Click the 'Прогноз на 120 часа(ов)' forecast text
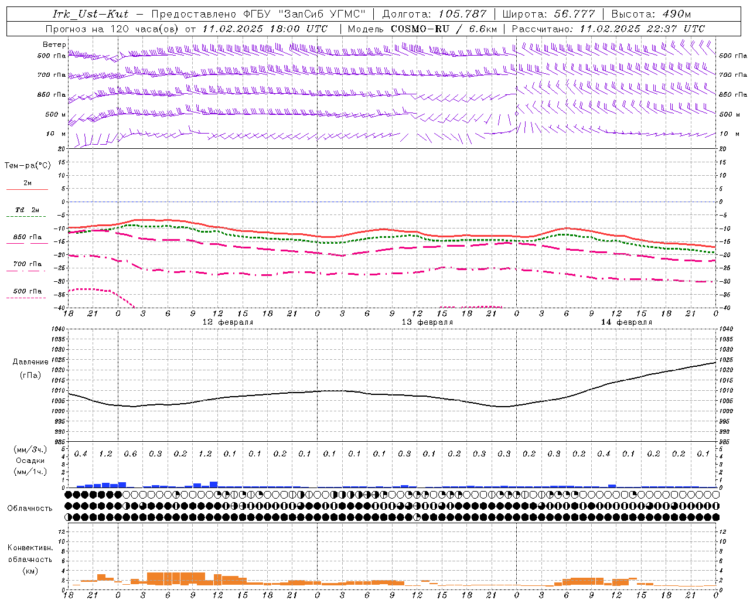The height and width of the screenshot is (600, 750). [x=113, y=29]
